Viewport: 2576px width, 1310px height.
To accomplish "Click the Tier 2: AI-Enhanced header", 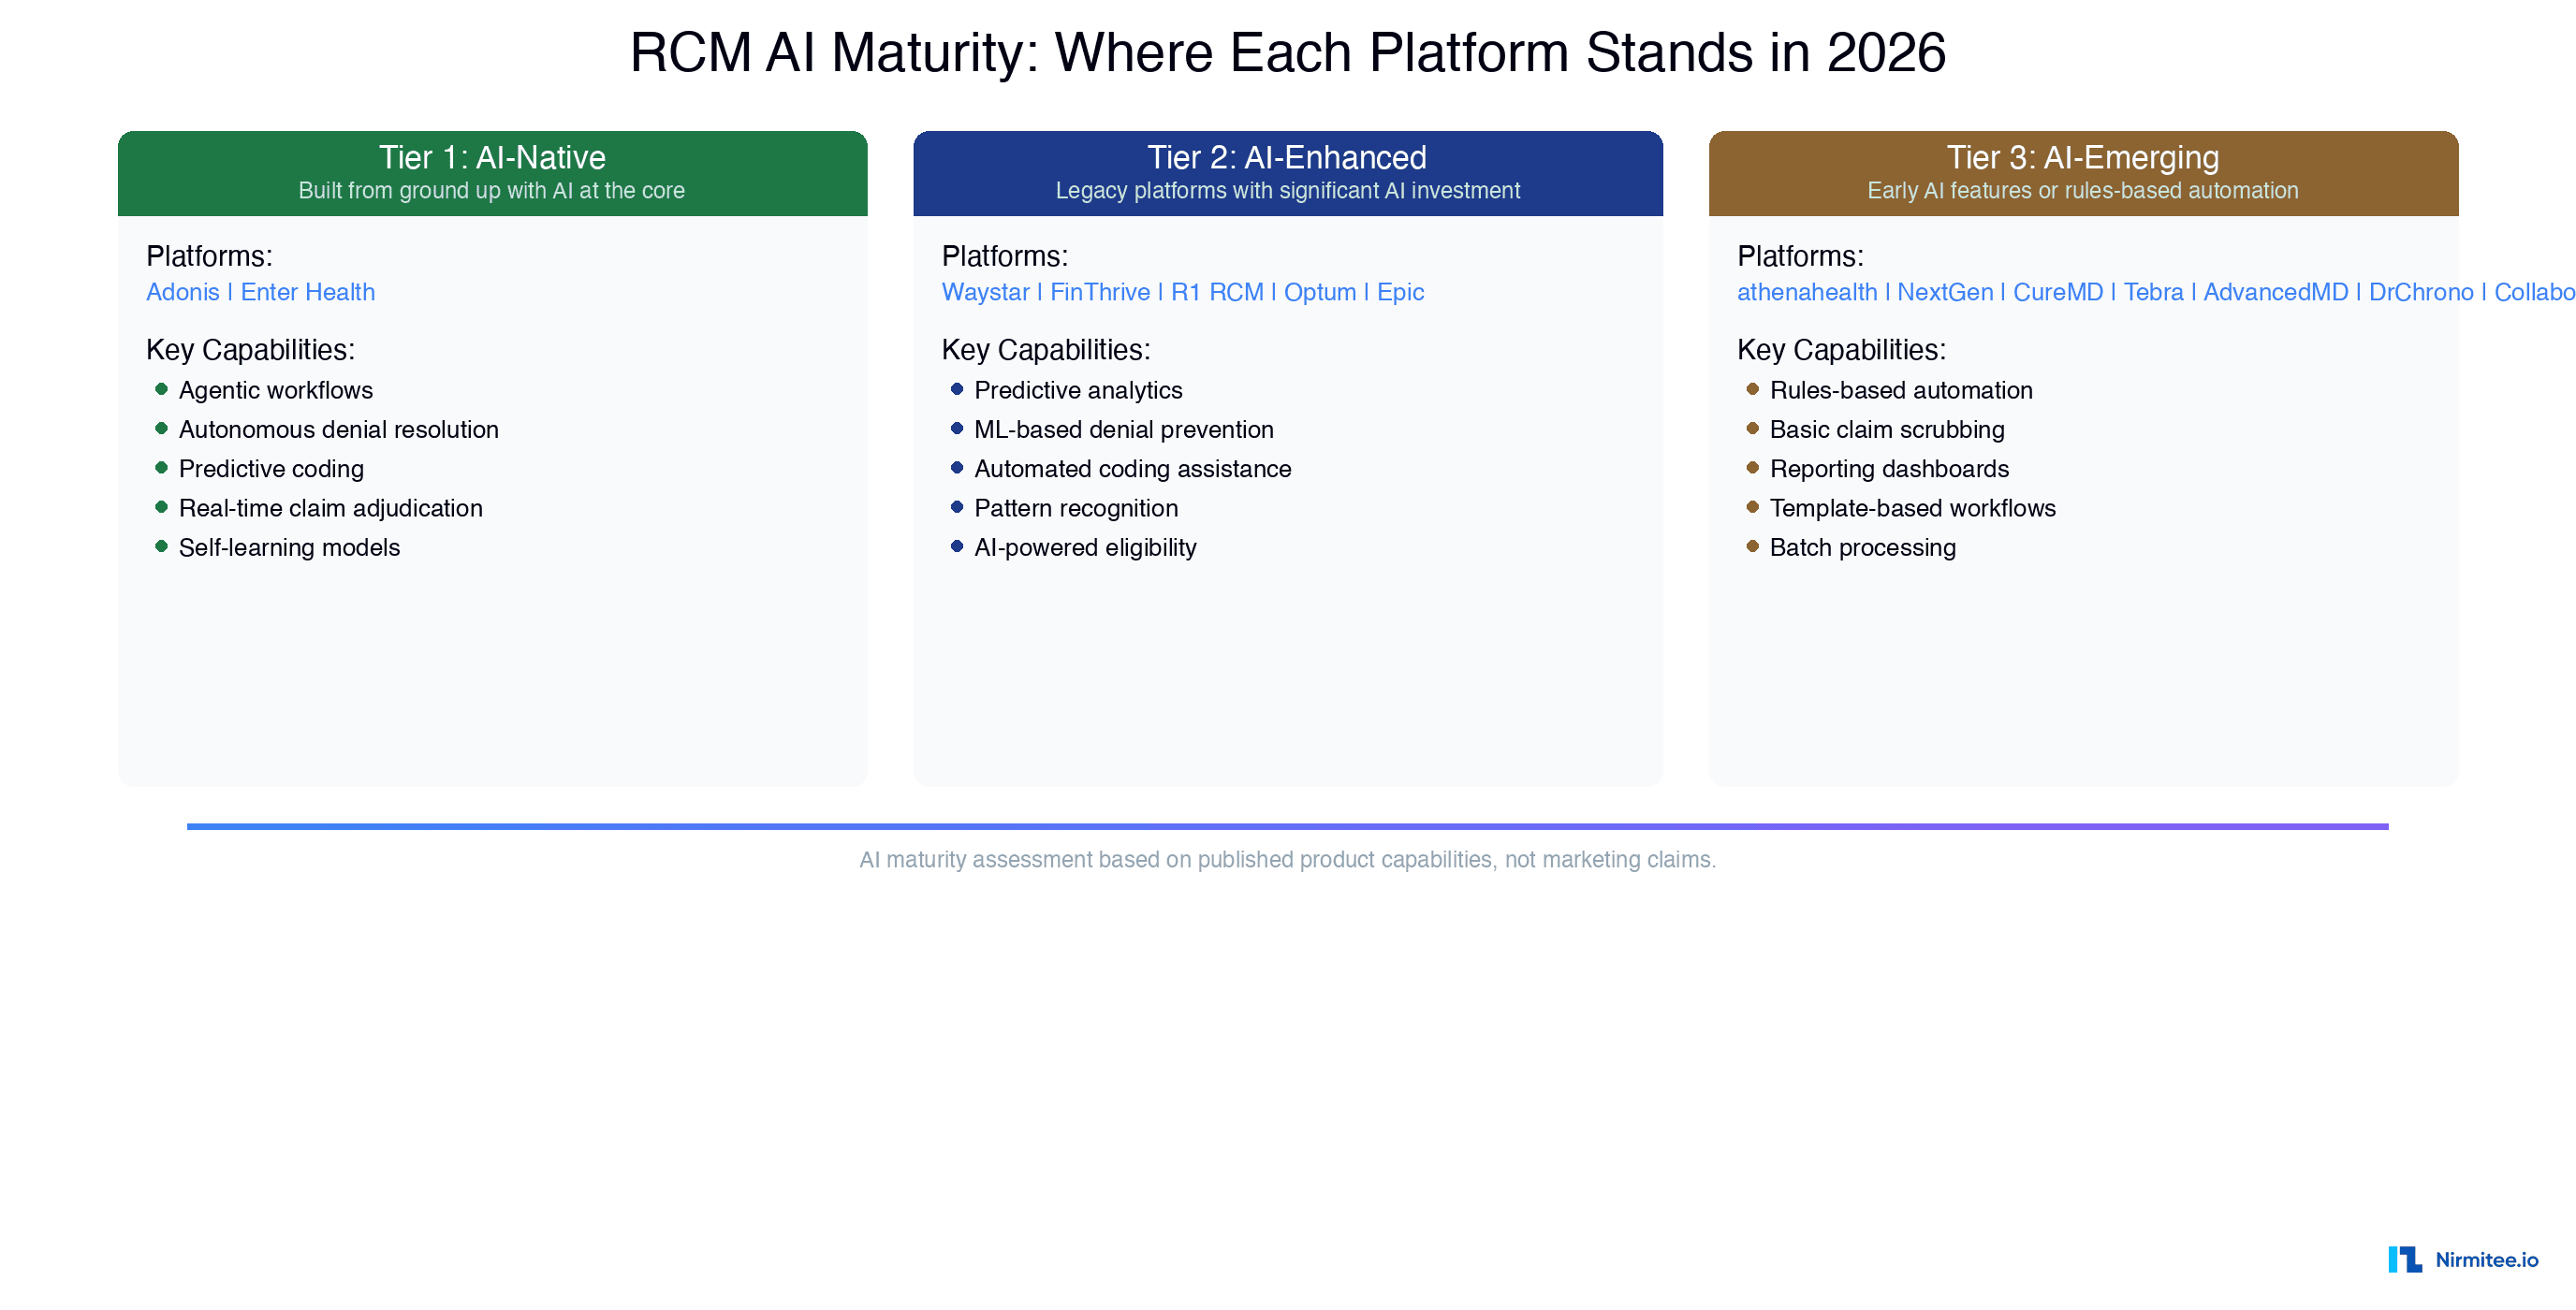I will [x=1287, y=158].
